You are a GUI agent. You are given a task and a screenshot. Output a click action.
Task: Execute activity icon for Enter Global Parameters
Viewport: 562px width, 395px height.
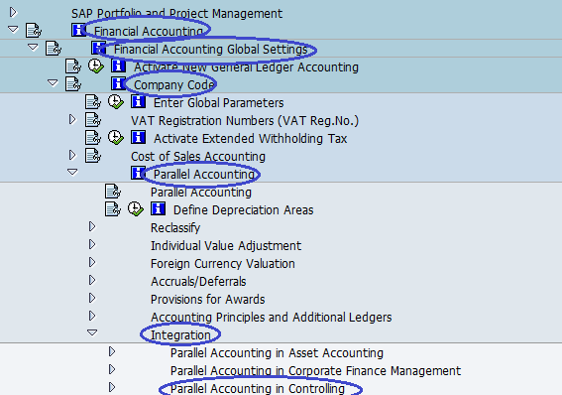coord(116,102)
